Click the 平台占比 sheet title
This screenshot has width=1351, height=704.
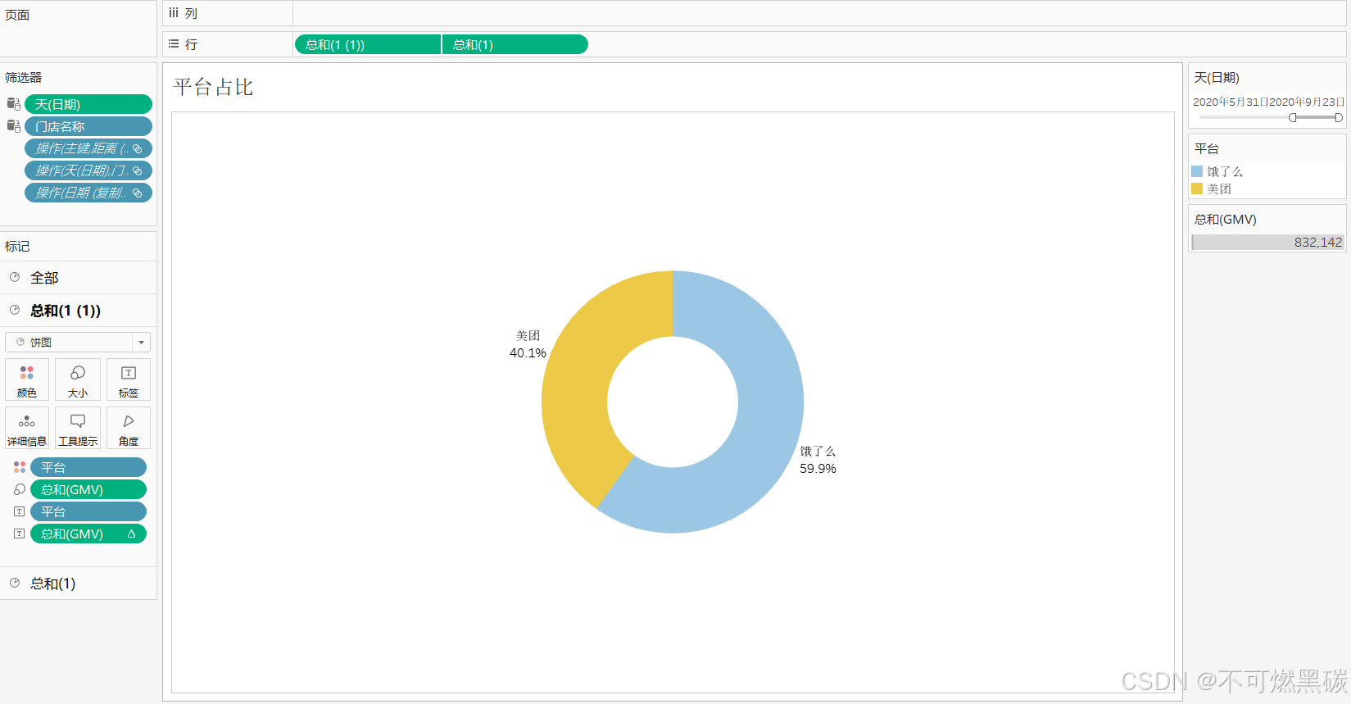click(213, 87)
